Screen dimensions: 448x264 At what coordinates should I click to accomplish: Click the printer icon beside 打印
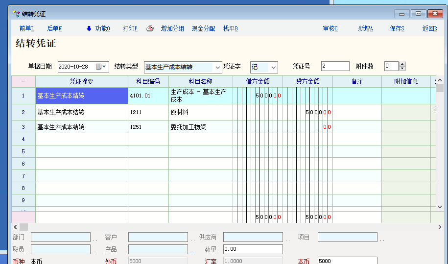tap(150, 29)
